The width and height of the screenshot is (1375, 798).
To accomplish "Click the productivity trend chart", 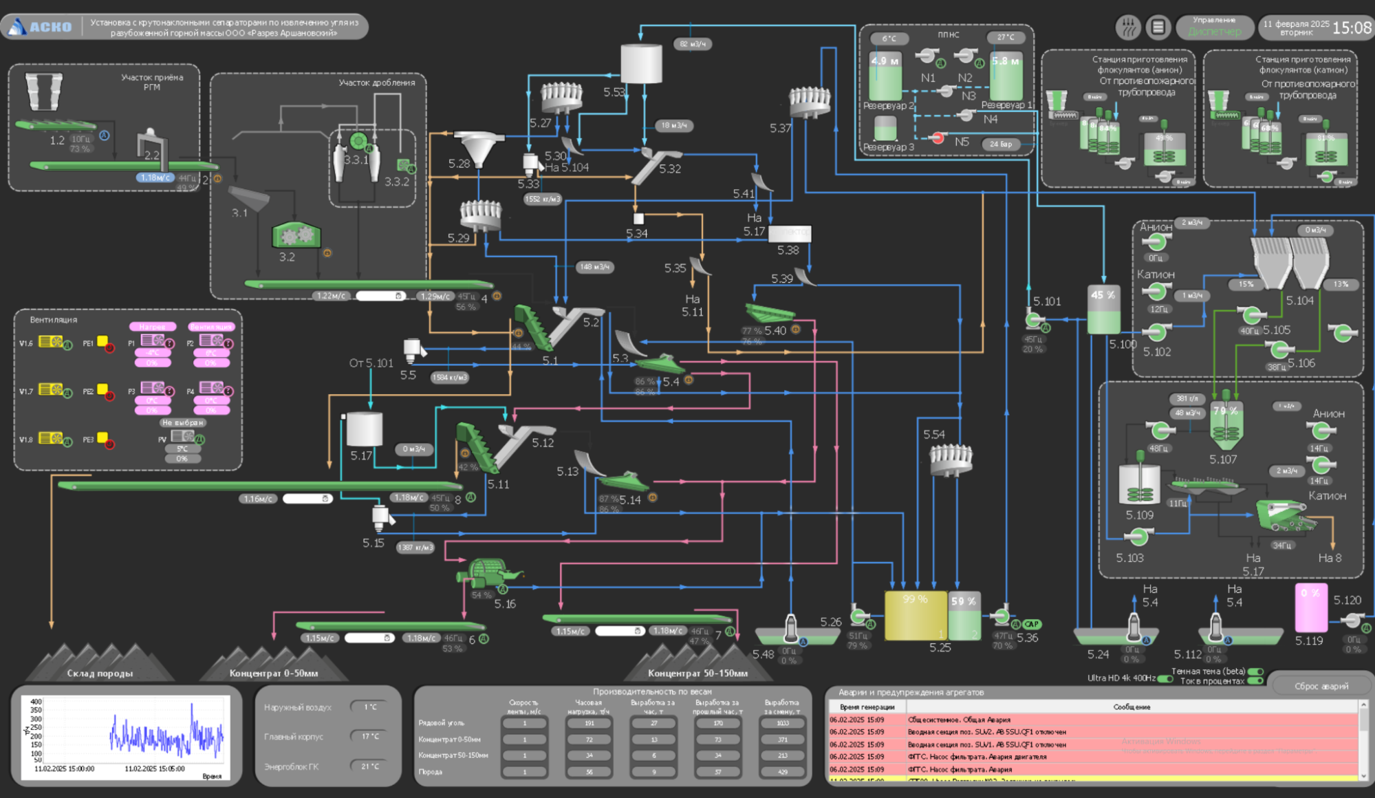I will (x=126, y=737).
